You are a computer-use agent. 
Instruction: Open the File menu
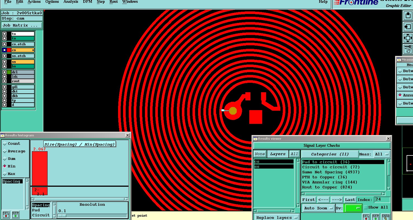(8, 2)
